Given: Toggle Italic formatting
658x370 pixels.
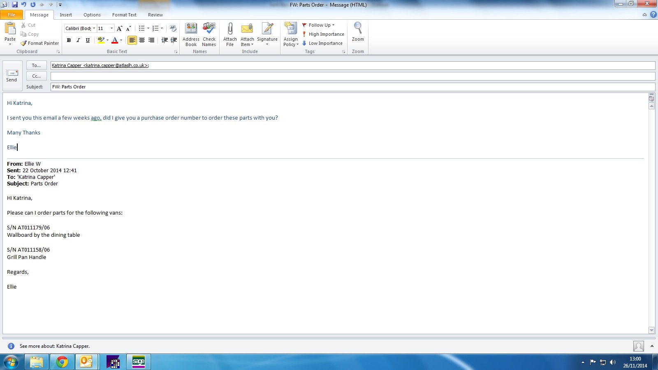Looking at the screenshot, I should point(78,40).
